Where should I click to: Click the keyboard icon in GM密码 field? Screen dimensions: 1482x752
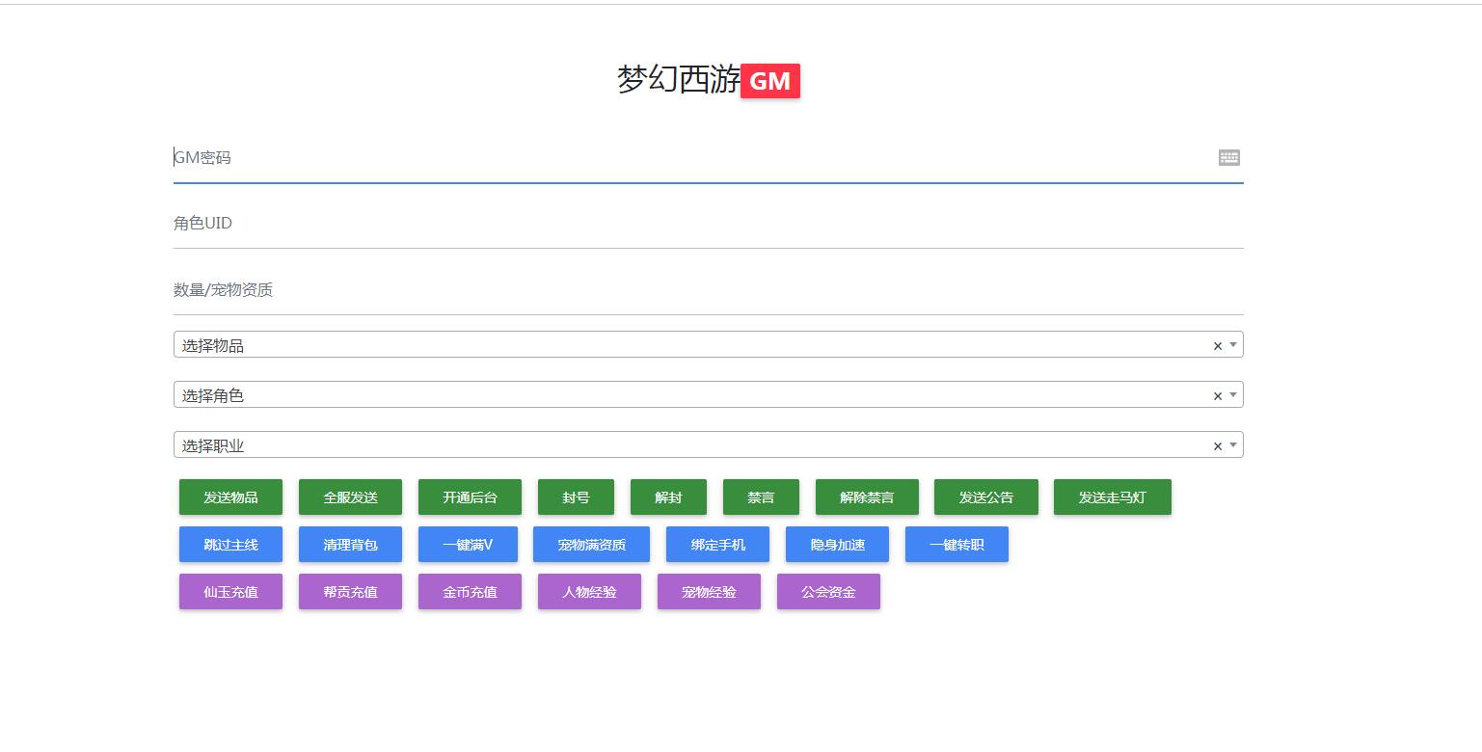(1228, 157)
